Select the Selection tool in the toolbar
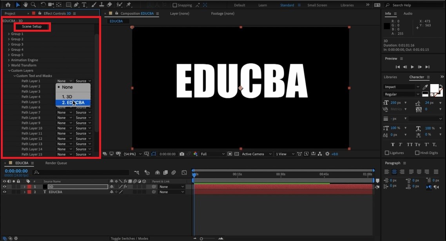Screen dimensions: 446x241 (x=18, y=5)
